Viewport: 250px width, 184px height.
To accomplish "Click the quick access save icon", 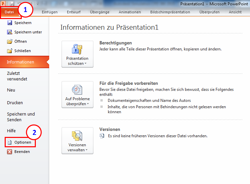I will 12,4.
